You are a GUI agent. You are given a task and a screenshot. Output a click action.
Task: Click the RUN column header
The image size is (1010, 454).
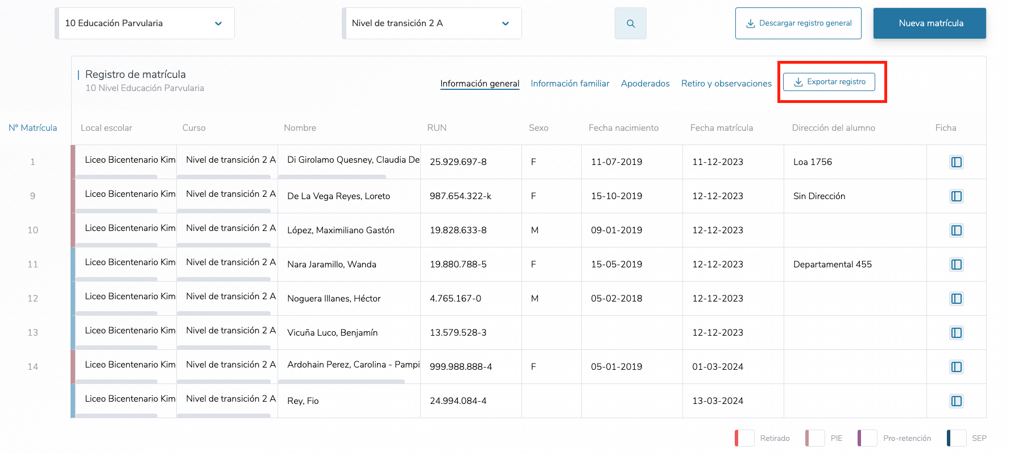pos(437,128)
